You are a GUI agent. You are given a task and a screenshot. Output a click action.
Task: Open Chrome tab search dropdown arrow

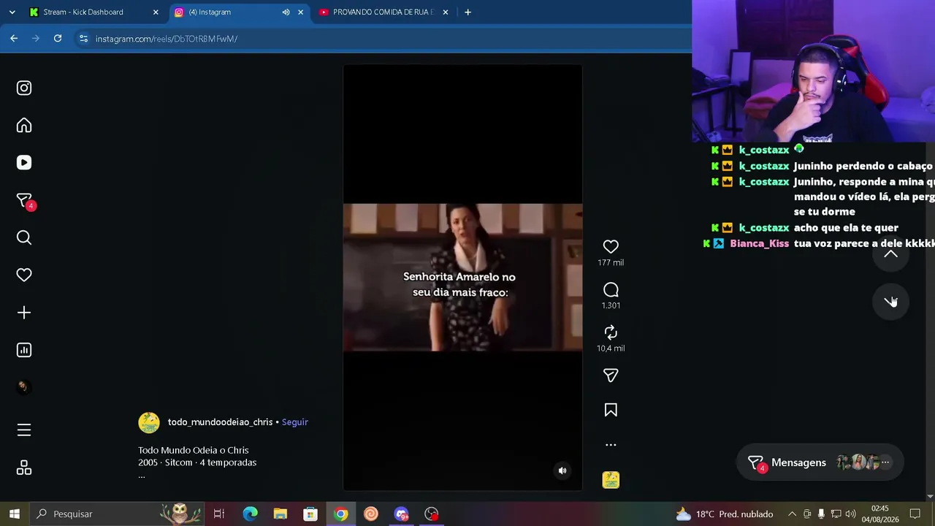(x=12, y=12)
